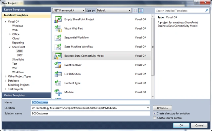Click the Visual C# tree label
This screenshot has height=131, width=212.
pyautogui.click(x=13, y=22)
